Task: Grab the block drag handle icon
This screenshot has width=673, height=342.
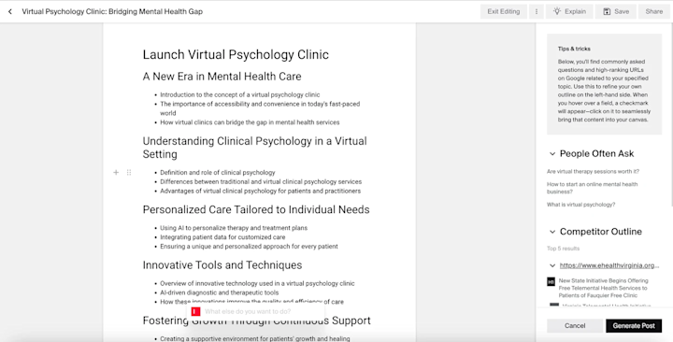Action: pyautogui.click(x=129, y=173)
